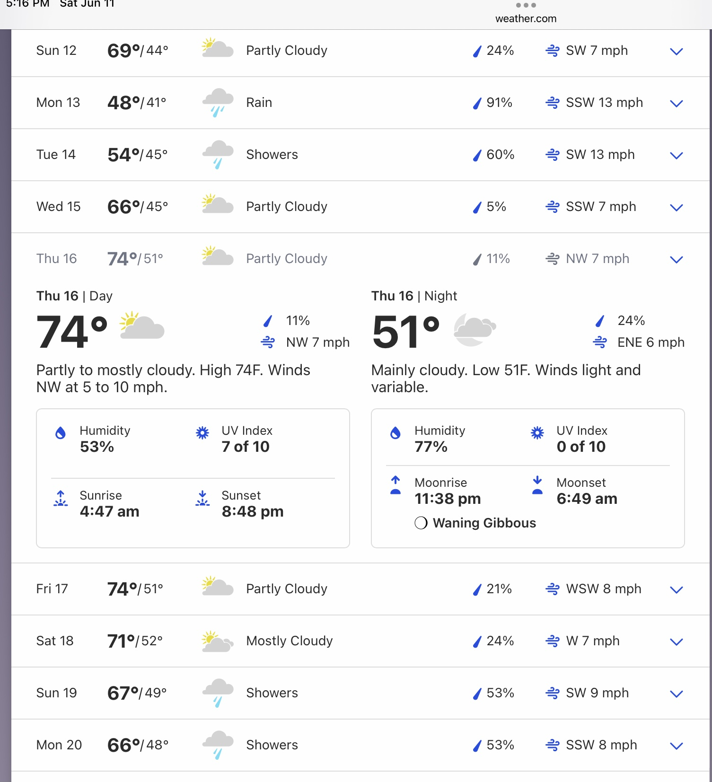The width and height of the screenshot is (712, 782).
Task: Click the Moonset icon in night details
Action: pos(537,485)
